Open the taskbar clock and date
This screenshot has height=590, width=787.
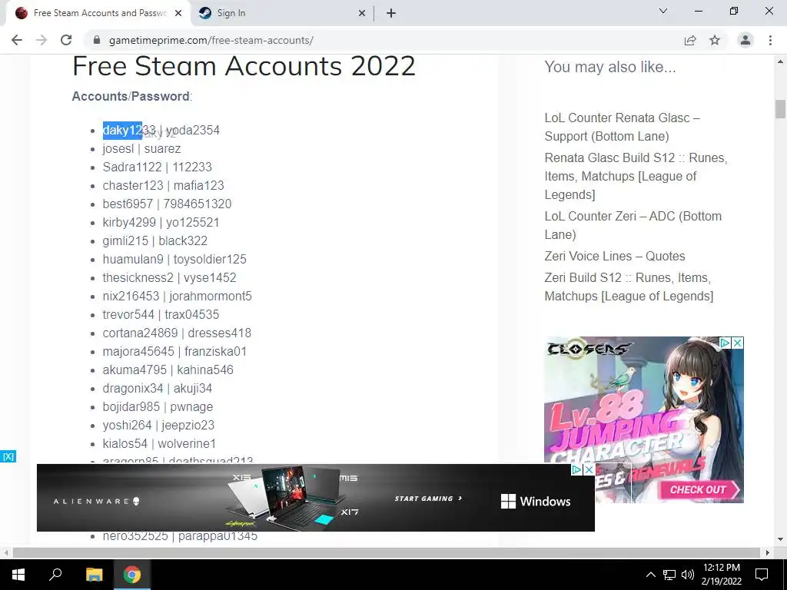[x=721, y=575]
